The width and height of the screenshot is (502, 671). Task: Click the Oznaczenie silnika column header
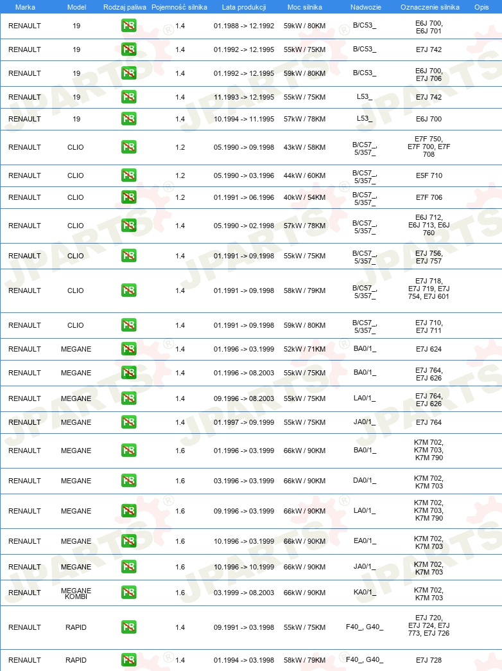point(429,7)
